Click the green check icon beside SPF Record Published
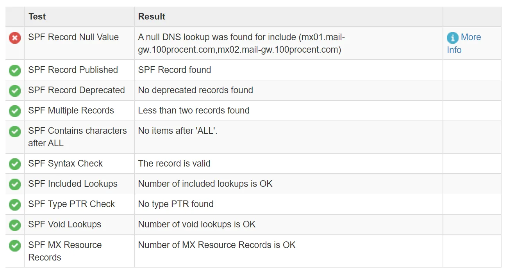Screen dimensions: 507x273 pyautogui.click(x=15, y=71)
